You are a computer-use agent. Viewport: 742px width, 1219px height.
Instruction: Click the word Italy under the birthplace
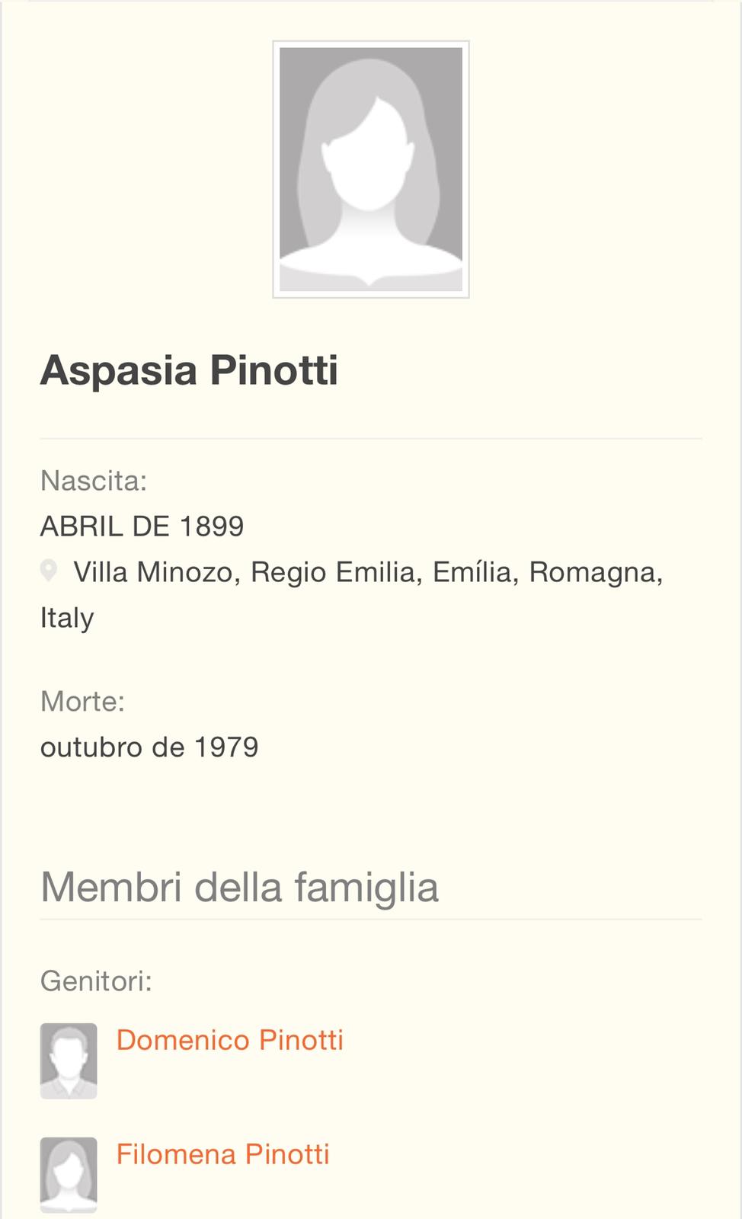[67, 618]
